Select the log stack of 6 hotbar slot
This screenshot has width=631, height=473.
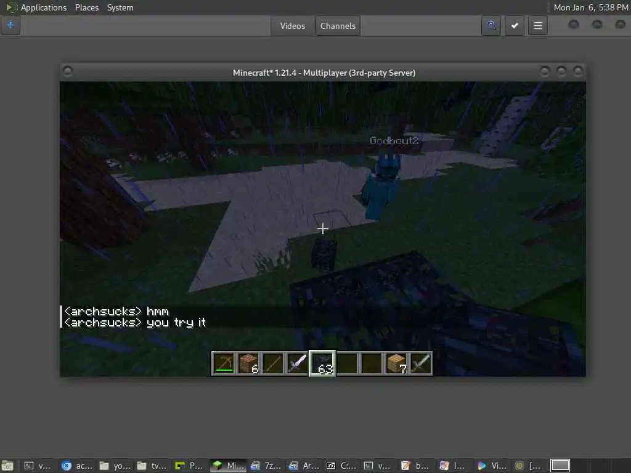[x=248, y=363]
